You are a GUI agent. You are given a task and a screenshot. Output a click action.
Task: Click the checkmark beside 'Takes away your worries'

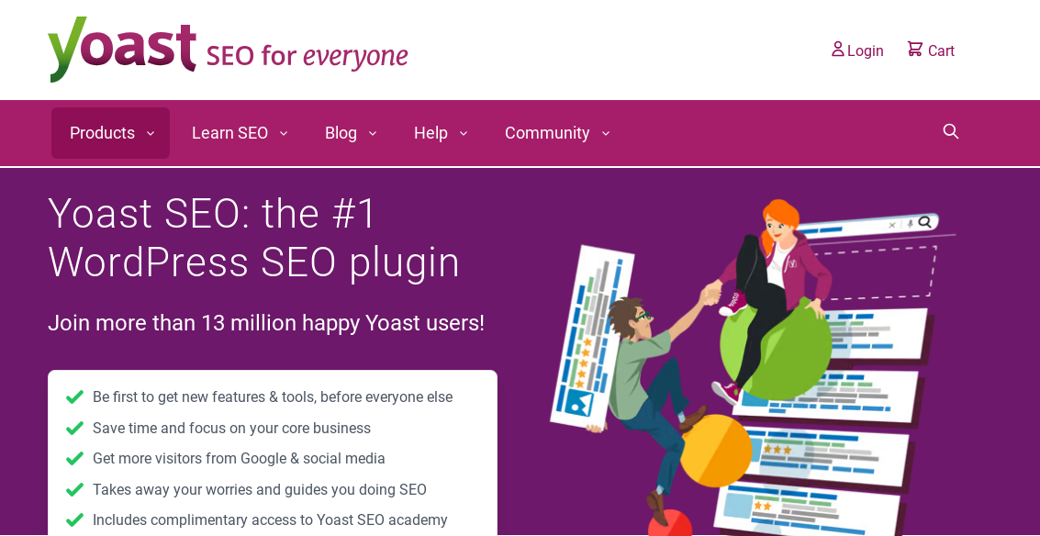[75, 489]
